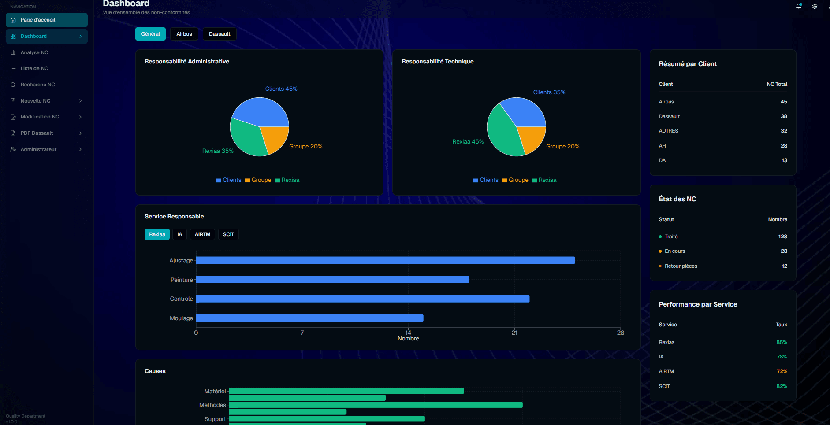Click the orange Groupe slice in the Administrative pie
This screenshot has width=830, height=425.
[x=275, y=138]
